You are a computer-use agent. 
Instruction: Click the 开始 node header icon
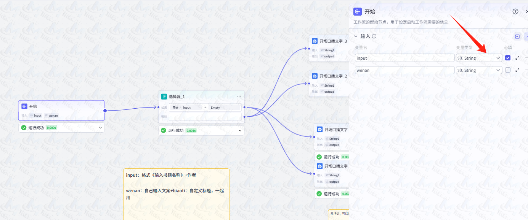point(24,106)
